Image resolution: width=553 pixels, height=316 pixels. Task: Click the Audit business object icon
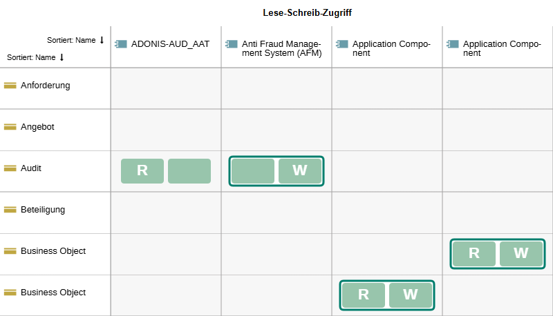(10, 168)
